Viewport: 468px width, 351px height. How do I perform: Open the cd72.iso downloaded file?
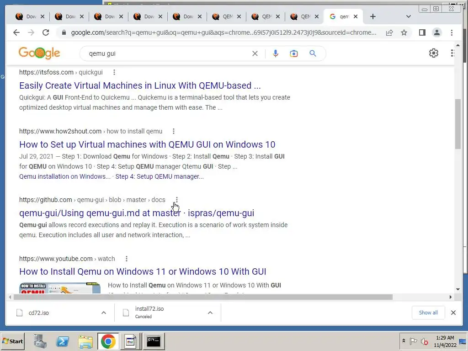(x=38, y=313)
